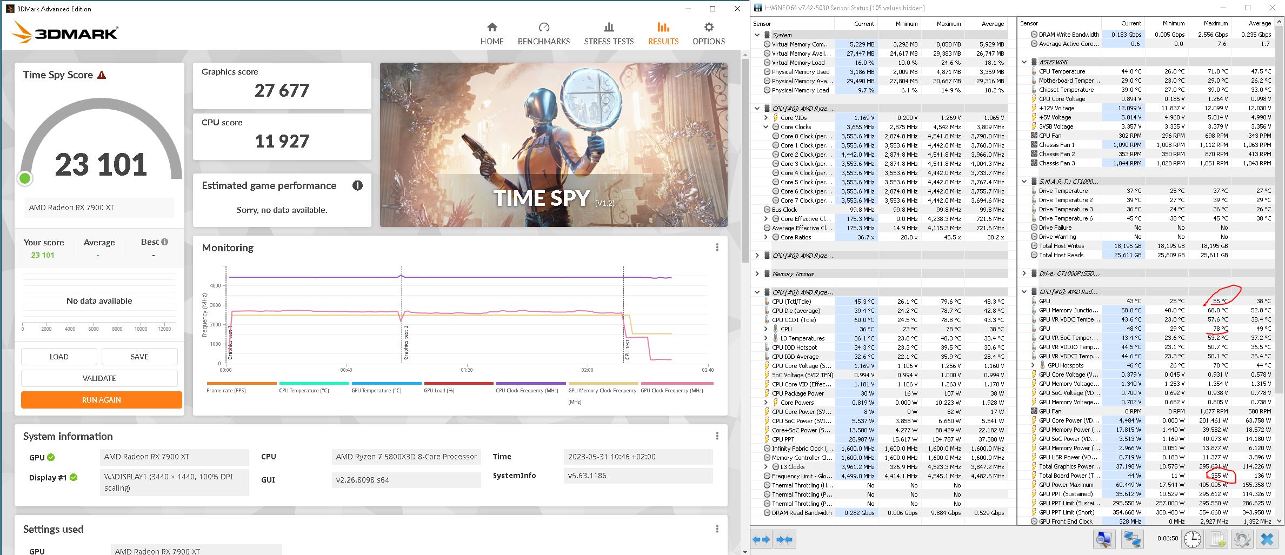The image size is (1285, 555).
Task: Click the HWiNFO collapse columns arrows button
Action: (784, 539)
